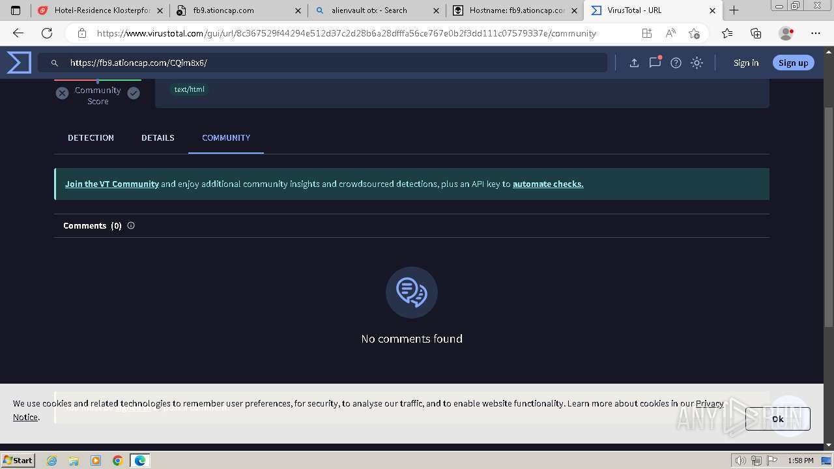This screenshot has width=834, height=469.
Task: Click the Sign in link
Action: click(x=746, y=63)
